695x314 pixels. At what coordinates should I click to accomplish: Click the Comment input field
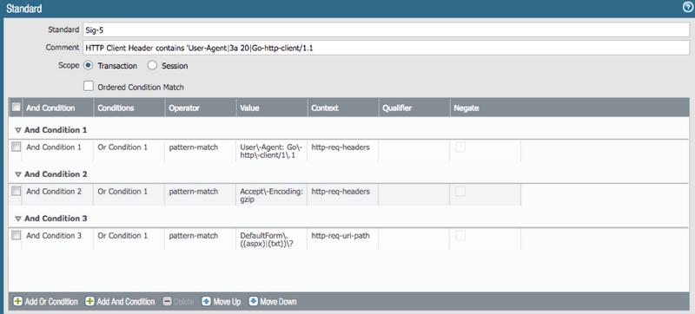point(386,48)
